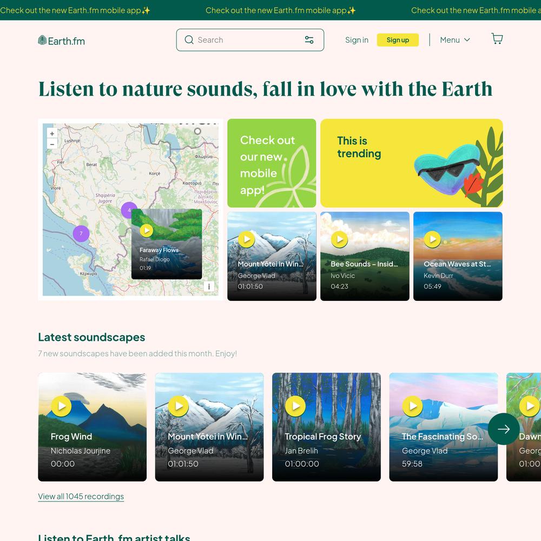Open search filter options icon
This screenshot has height=541, width=541.
coord(309,40)
